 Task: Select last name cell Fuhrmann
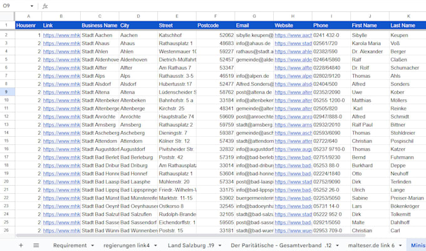[x=408, y=158]
